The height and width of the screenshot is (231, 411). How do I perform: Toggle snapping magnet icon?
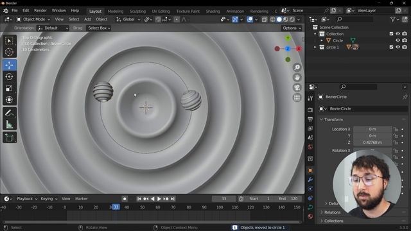point(158,19)
